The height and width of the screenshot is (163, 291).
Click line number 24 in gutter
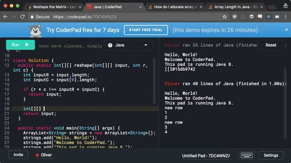7,128
